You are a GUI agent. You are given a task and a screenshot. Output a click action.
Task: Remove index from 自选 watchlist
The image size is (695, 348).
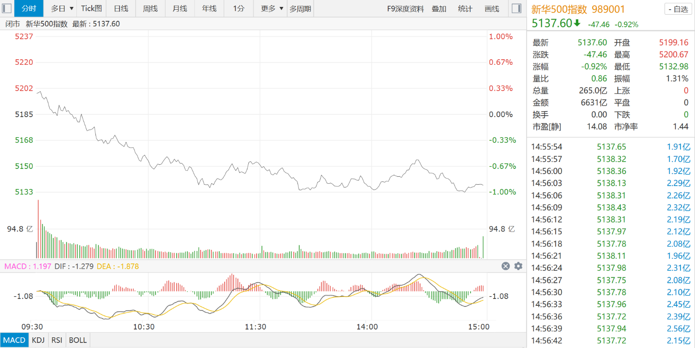point(677,9)
